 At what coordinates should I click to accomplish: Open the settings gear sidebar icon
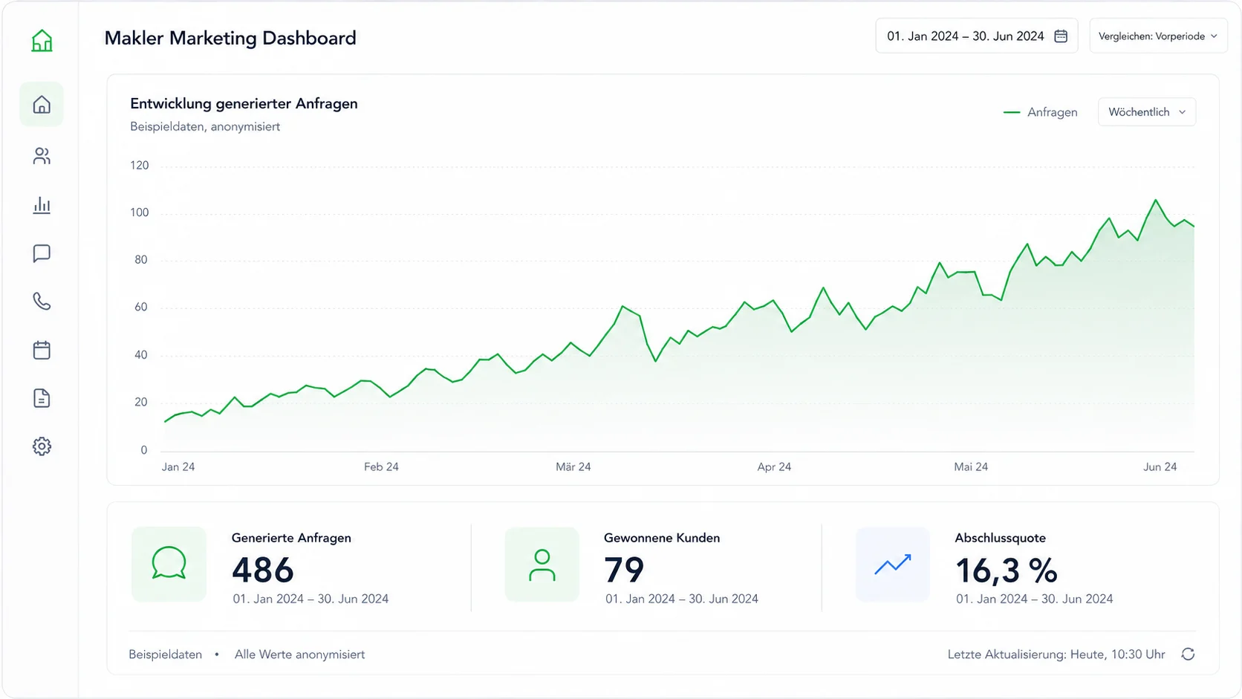pyautogui.click(x=42, y=446)
